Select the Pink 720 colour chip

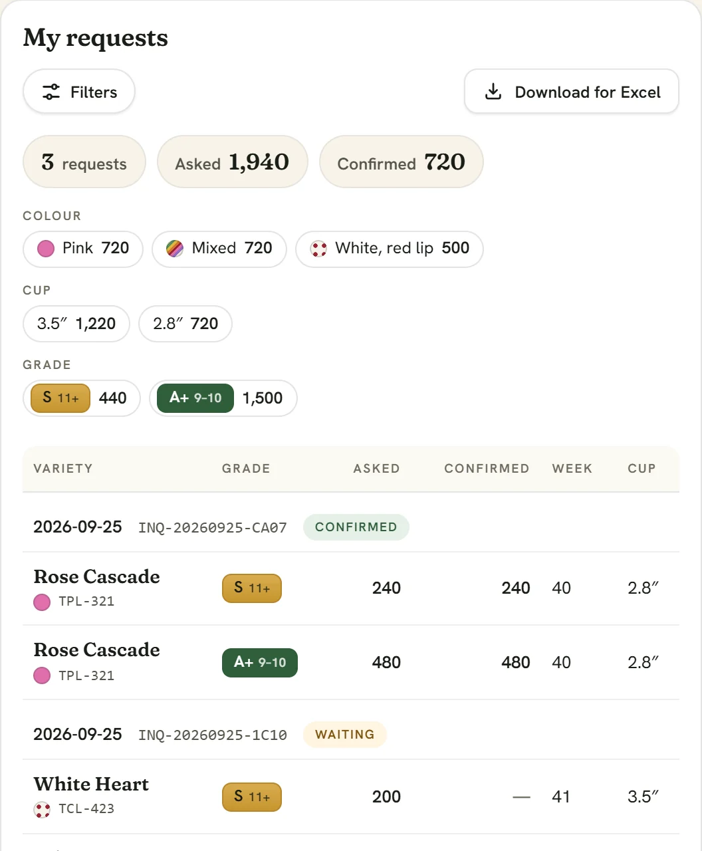tap(83, 249)
